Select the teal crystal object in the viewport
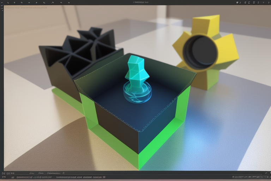Image resolution: width=271 pixels, height=181 pixels. (x=137, y=74)
